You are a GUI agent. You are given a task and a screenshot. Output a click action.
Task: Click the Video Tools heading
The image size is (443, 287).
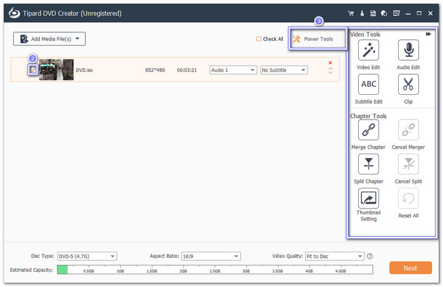click(365, 34)
